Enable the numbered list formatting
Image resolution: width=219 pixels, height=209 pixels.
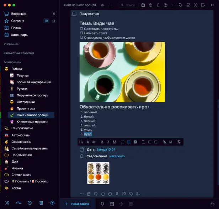coord(129,142)
